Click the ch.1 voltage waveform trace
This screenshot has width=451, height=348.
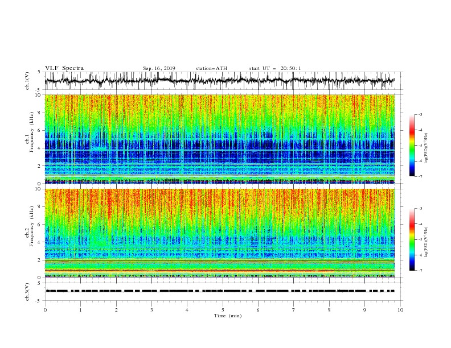[219, 81]
